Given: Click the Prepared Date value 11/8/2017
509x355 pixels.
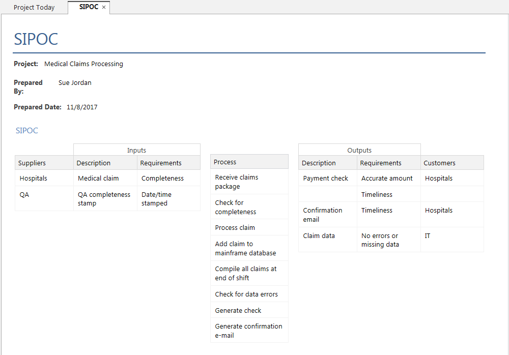Looking at the screenshot, I should 82,107.
